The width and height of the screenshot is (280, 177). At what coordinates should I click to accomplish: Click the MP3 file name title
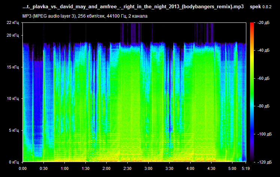click(133, 7)
